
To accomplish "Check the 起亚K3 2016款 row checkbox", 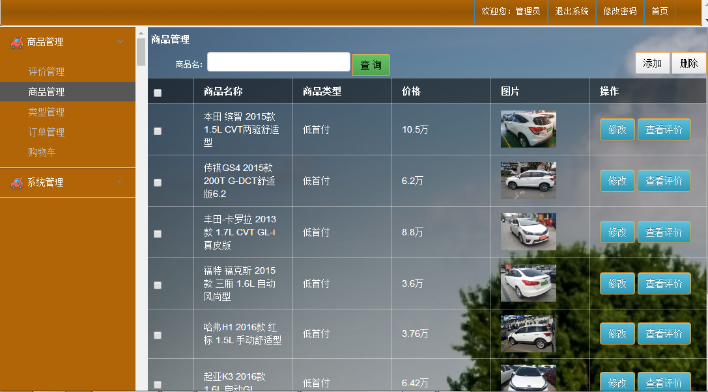I will coord(158,385).
